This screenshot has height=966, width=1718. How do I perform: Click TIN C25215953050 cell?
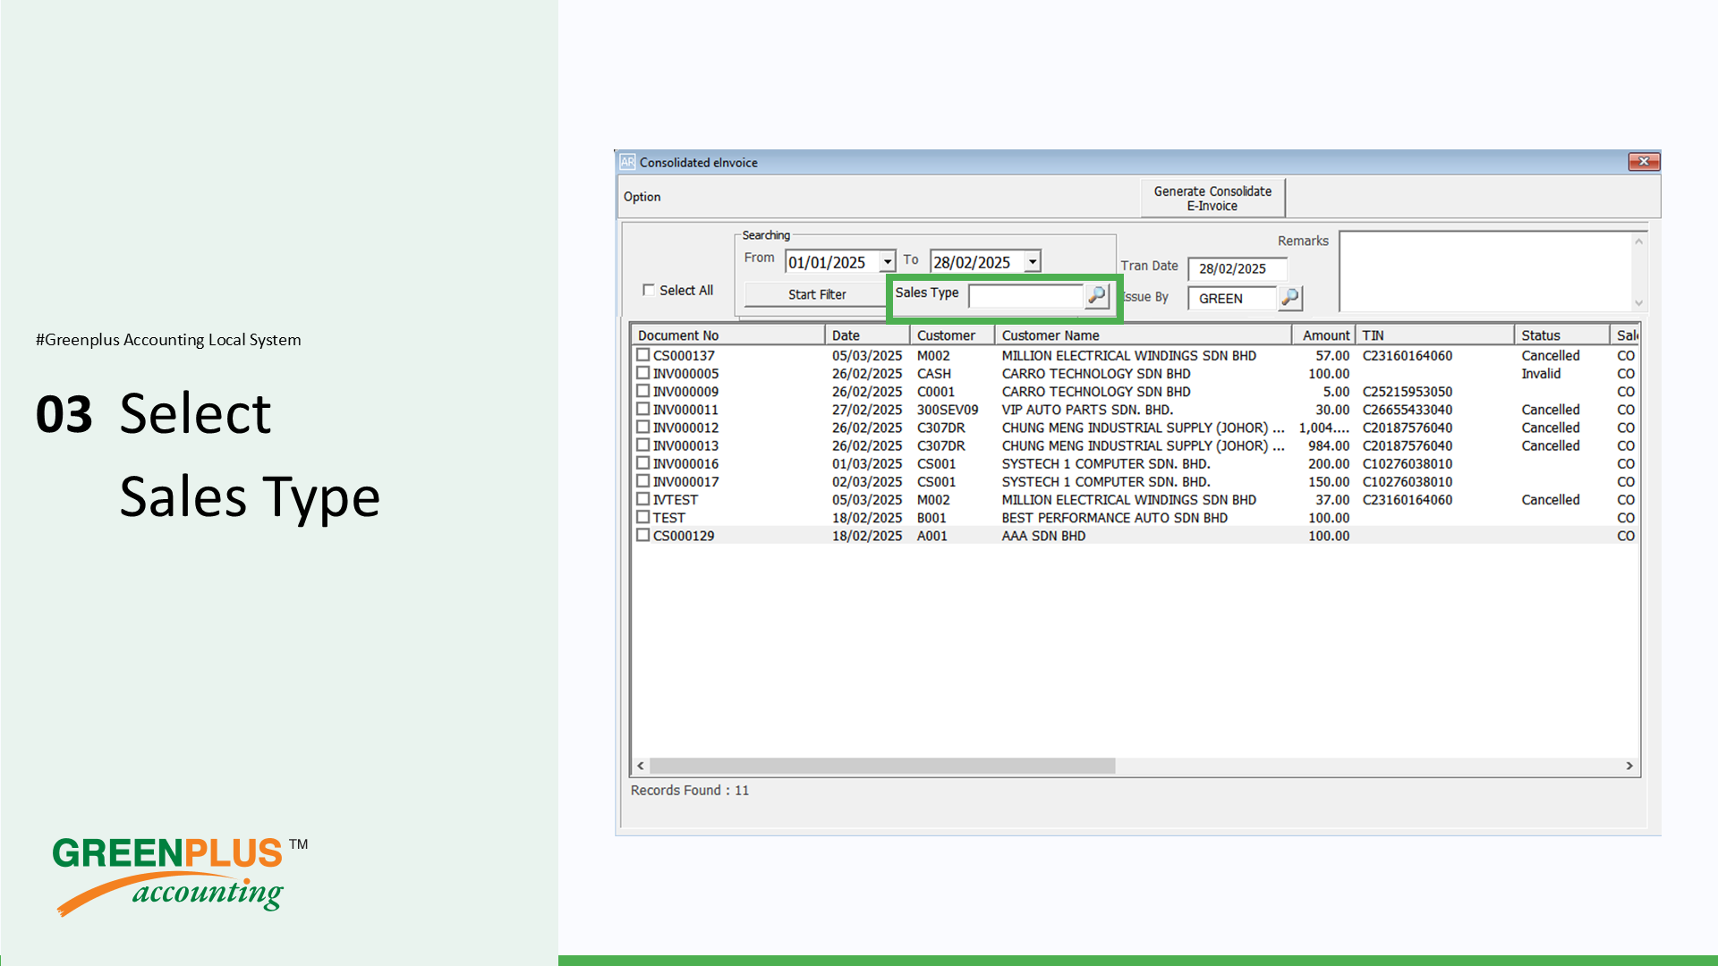(x=1408, y=392)
